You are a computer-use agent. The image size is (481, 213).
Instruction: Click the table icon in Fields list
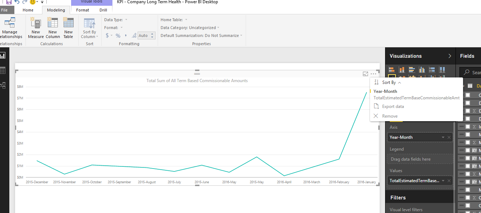pyautogui.click(x=470, y=86)
